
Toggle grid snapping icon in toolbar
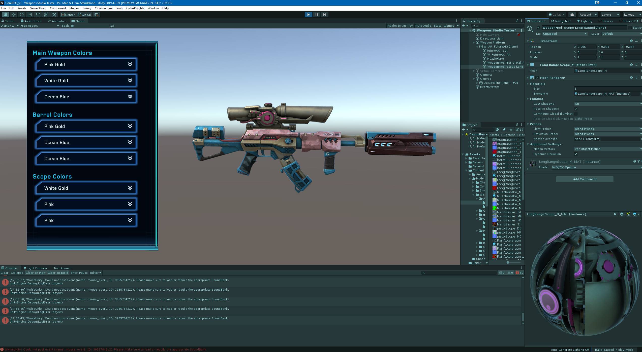tap(96, 15)
